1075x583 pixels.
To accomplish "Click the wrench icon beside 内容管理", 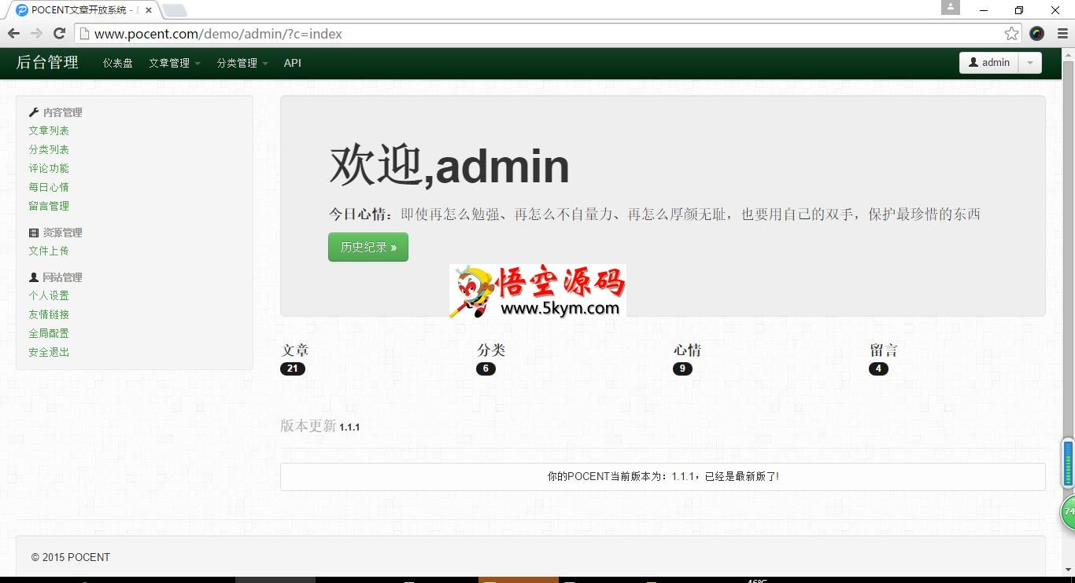I will pos(33,112).
